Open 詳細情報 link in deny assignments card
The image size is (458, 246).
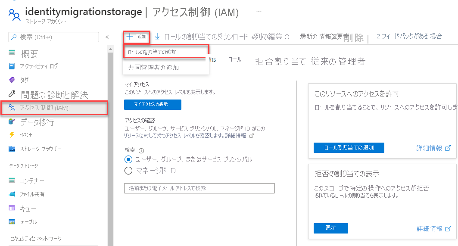point(434,228)
